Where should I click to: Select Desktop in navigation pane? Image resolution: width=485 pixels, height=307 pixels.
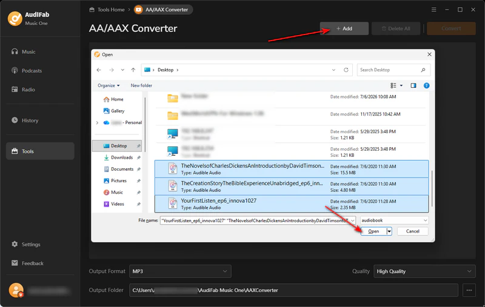click(x=117, y=146)
